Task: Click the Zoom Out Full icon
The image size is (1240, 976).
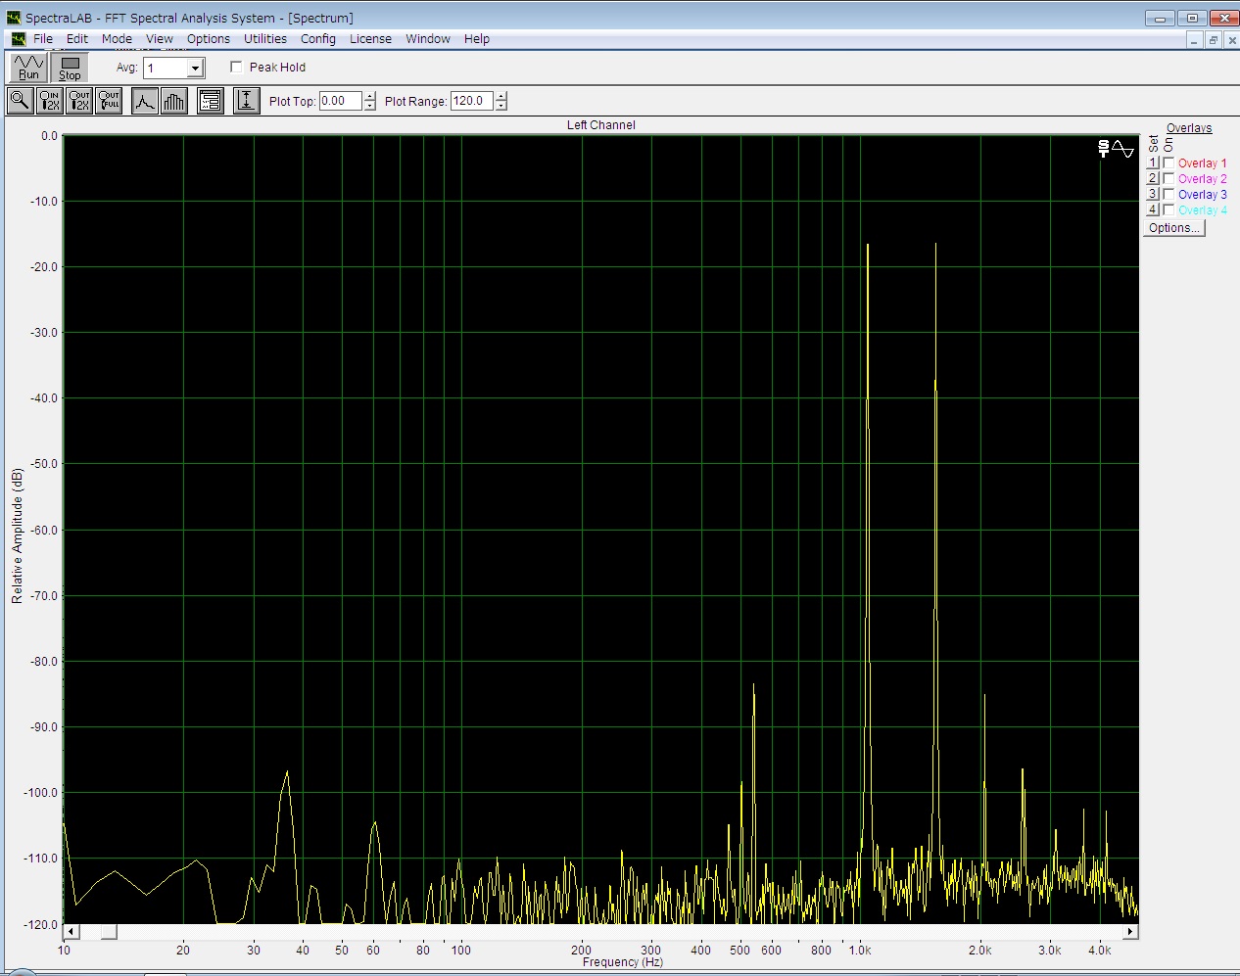Action: pyautogui.click(x=110, y=101)
